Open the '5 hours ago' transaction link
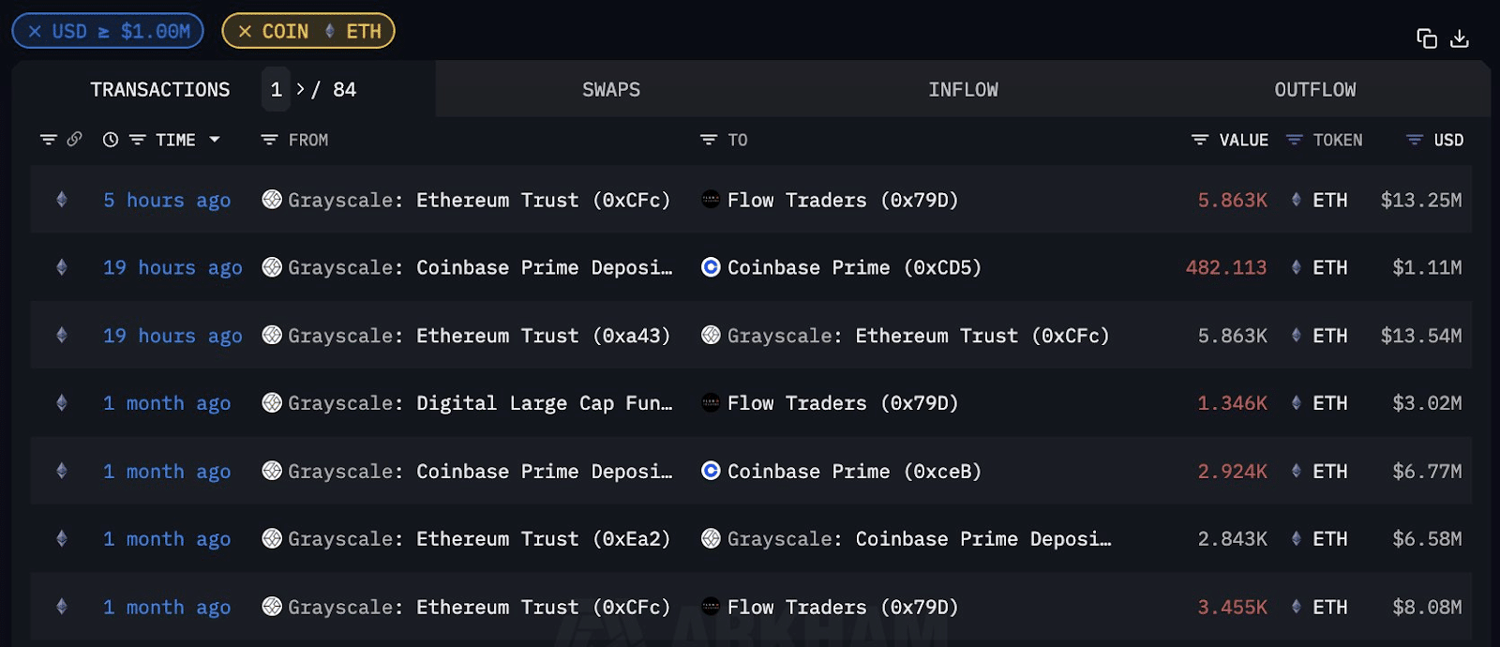This screenshot has height=647, width=1500. (167, 200)
